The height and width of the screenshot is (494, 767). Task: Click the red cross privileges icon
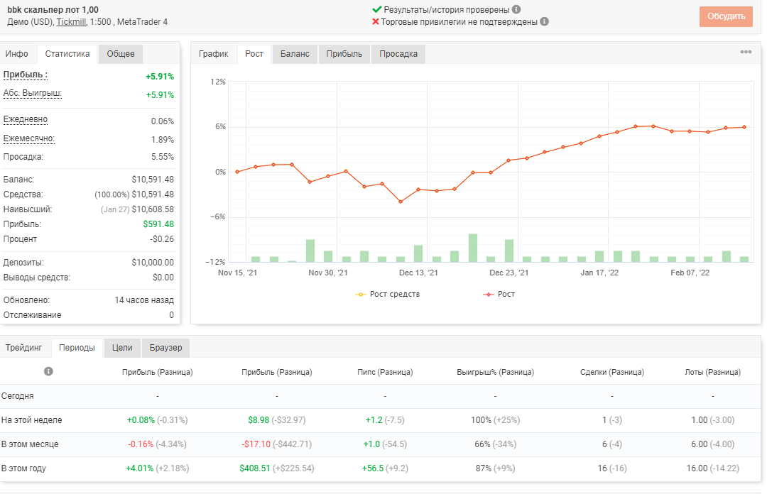(x=376, y=21)
